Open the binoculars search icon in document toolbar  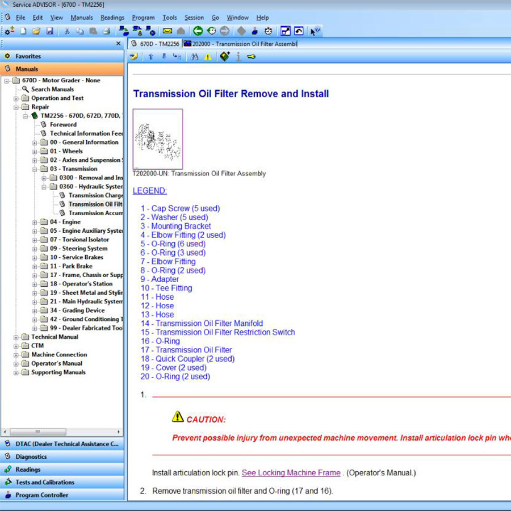click(x=194, y=57)
